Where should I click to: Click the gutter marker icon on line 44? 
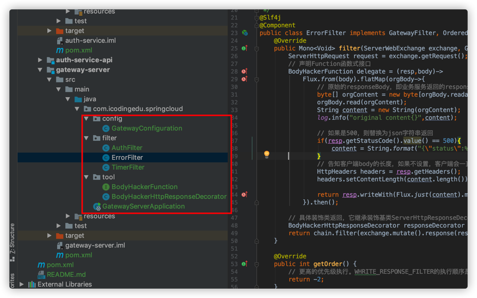pyautogui.click(x=245, y=194)
